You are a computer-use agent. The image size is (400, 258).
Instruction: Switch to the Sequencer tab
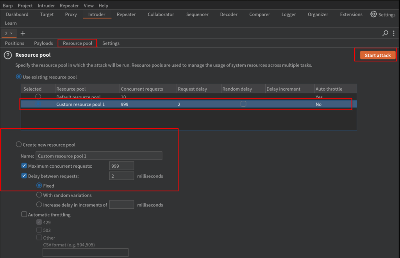tap(197, 14)
